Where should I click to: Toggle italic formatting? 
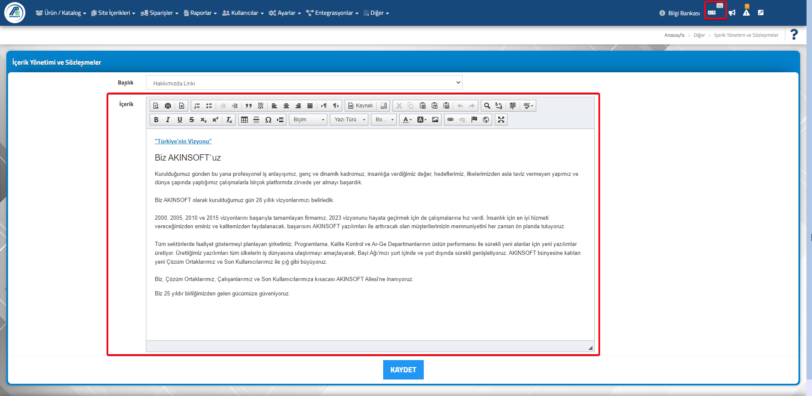click(168, 120)
